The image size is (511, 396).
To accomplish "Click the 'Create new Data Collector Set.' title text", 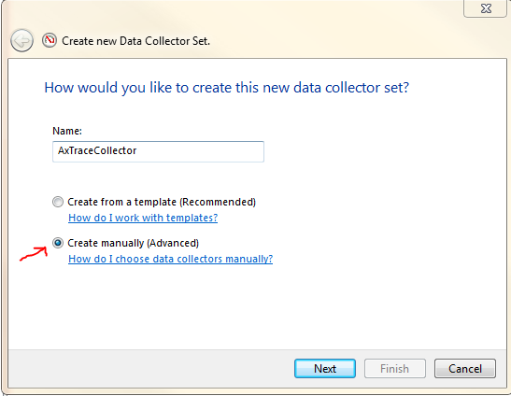I will [x=135, y=41].
